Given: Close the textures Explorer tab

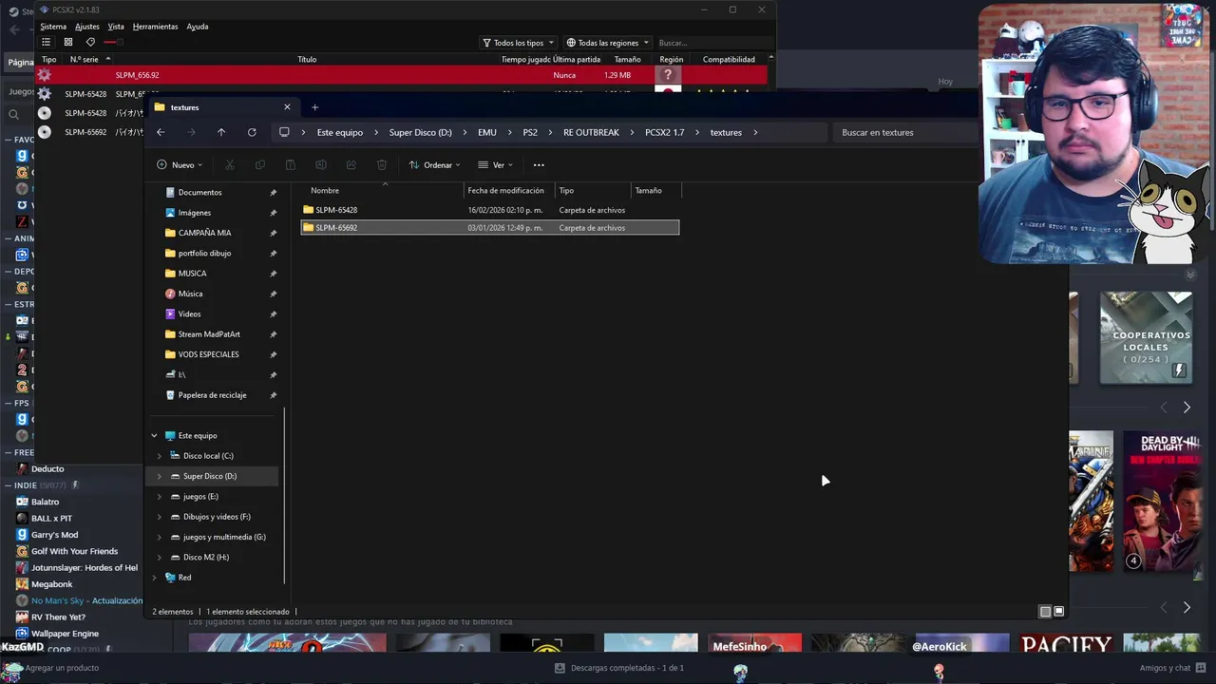Looking at the screenshot, I should [x=287, y=107].
